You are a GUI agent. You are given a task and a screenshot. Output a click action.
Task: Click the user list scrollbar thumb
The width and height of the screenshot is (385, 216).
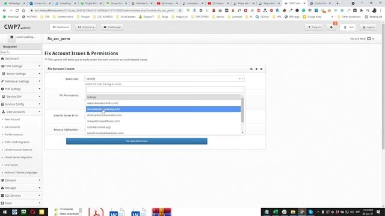[x=242, y=110]
